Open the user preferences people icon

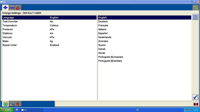[5, 104]
